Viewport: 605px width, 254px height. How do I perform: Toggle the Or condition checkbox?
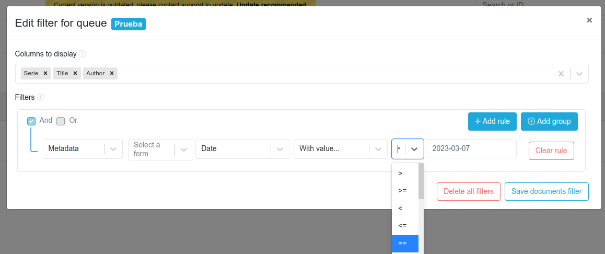pyautogui.click(x=61, y=121)
